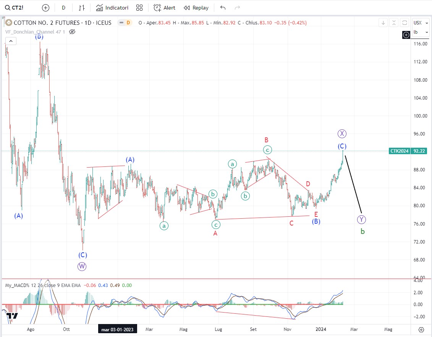Collapse the indicator legend chevron
The image size is (432, 337).
11,41
